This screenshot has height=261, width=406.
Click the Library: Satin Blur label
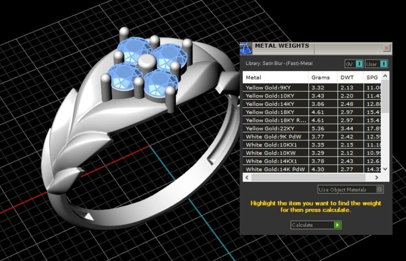279,64
